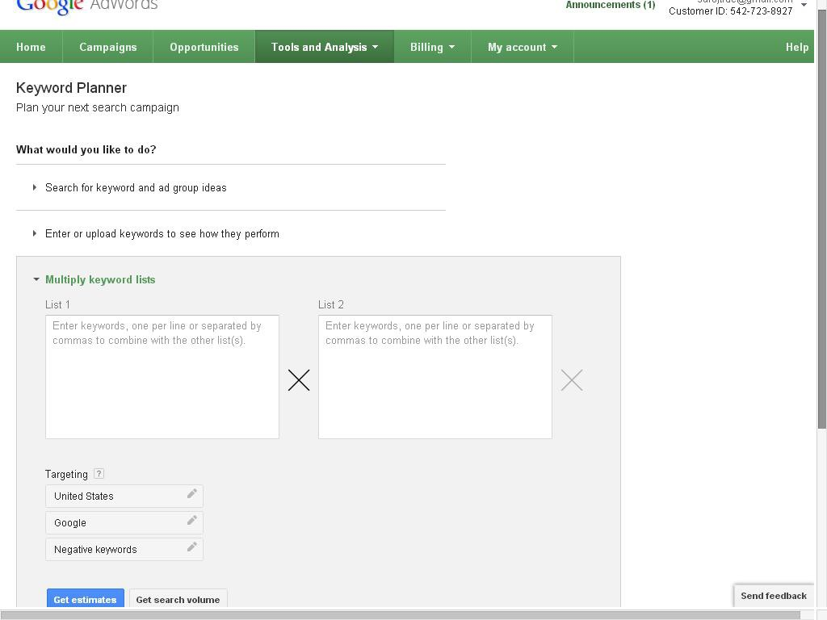Viewport: 827px width, 620px height.
Task: Expand Enter or upload keywords section
Action: (x=162, y=233)
